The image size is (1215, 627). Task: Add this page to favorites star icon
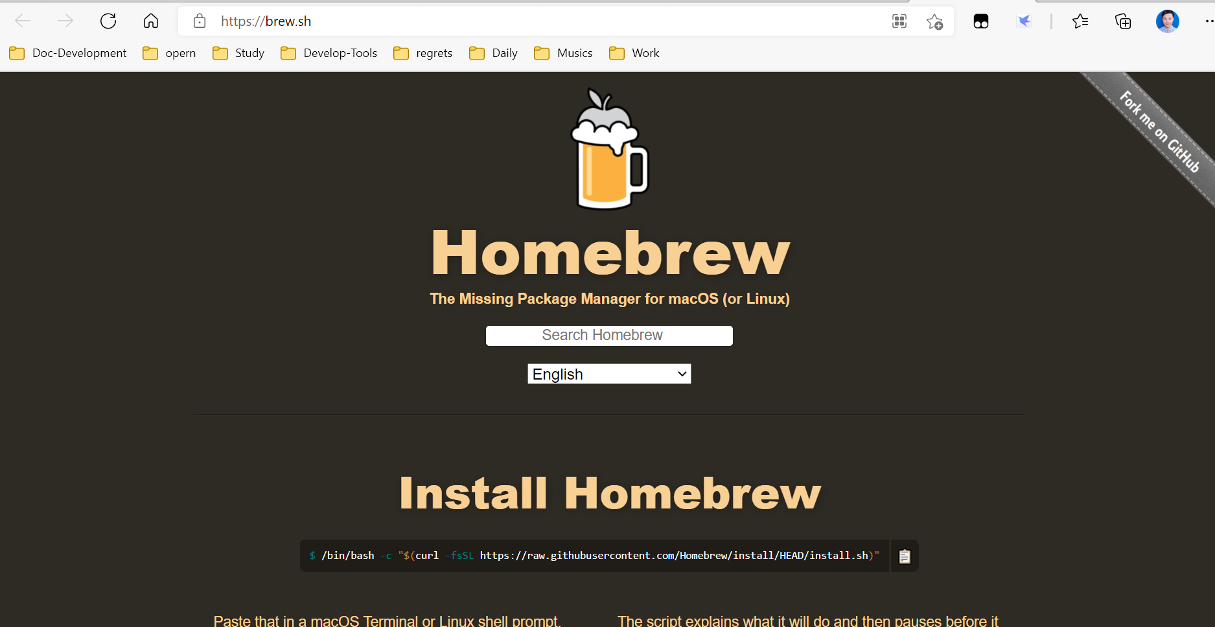pos(934,21)
